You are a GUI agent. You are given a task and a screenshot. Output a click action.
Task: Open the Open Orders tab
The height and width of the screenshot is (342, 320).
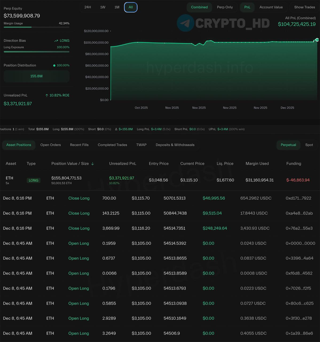(51, 145)
